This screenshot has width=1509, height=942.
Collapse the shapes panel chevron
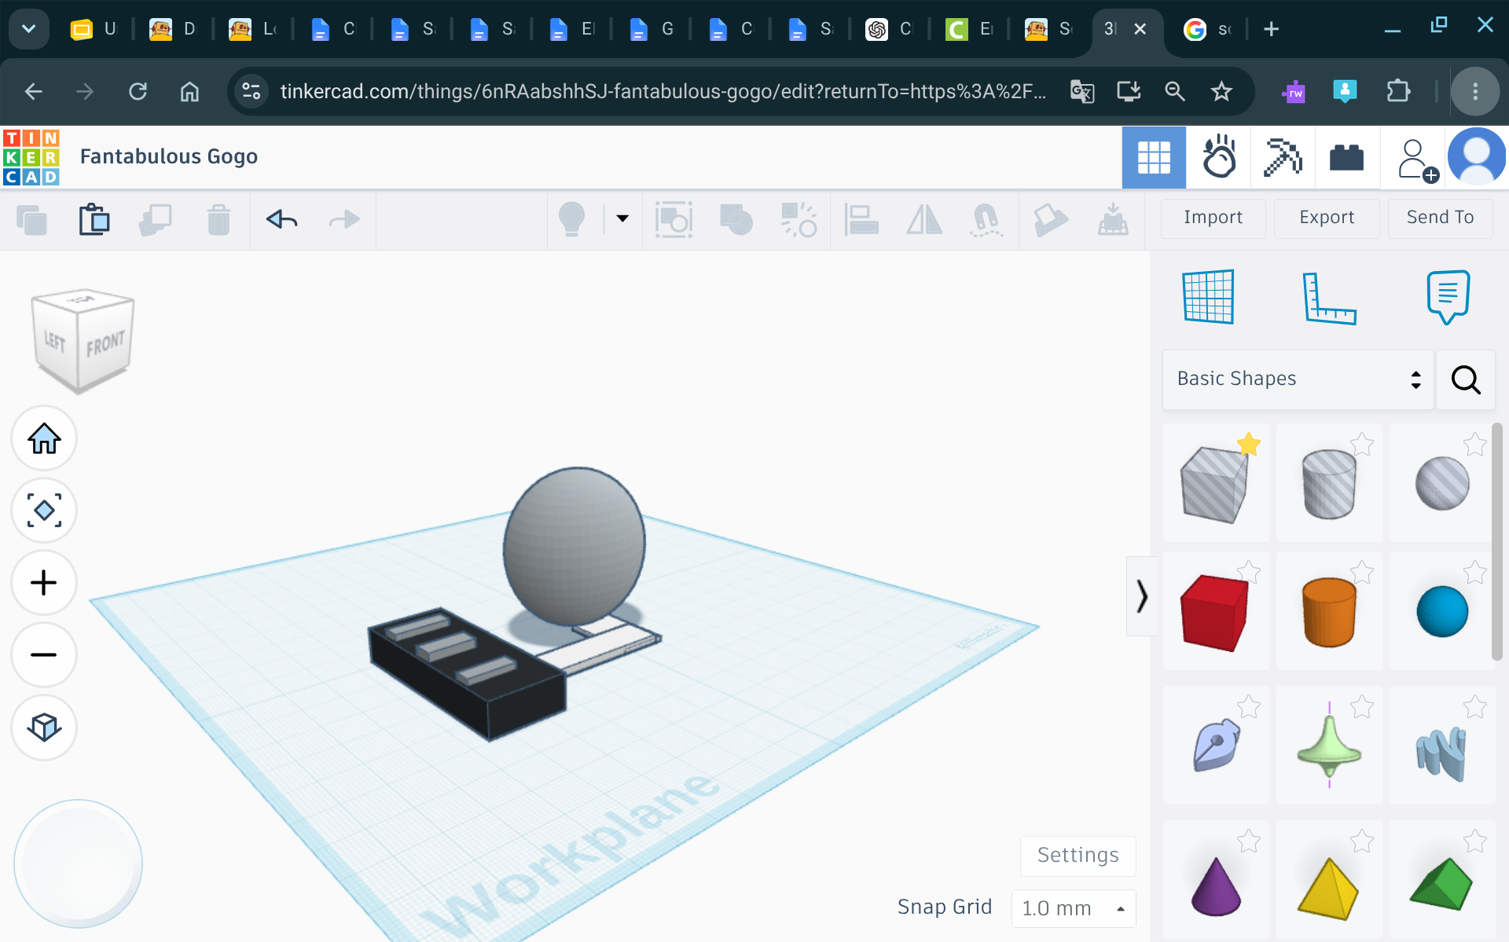click(x=1141, y=596)
